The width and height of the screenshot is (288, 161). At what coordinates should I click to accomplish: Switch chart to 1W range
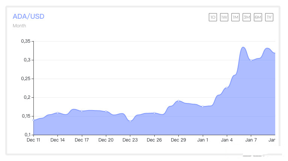(x=224, y=17)
